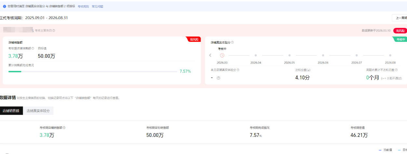
Task: Click the 上一周期 button
Action: [x=400, y=18]
